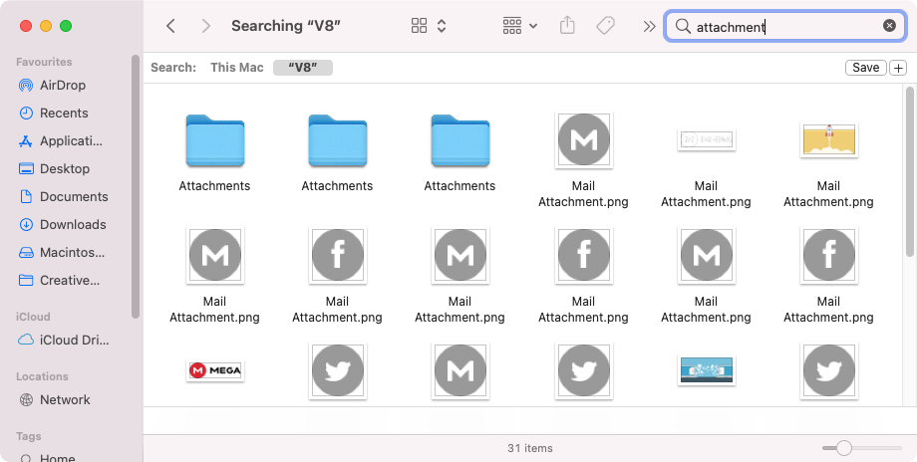Click the Favourites section header
The width and height of the screenshot is (917, 462).
44,62
